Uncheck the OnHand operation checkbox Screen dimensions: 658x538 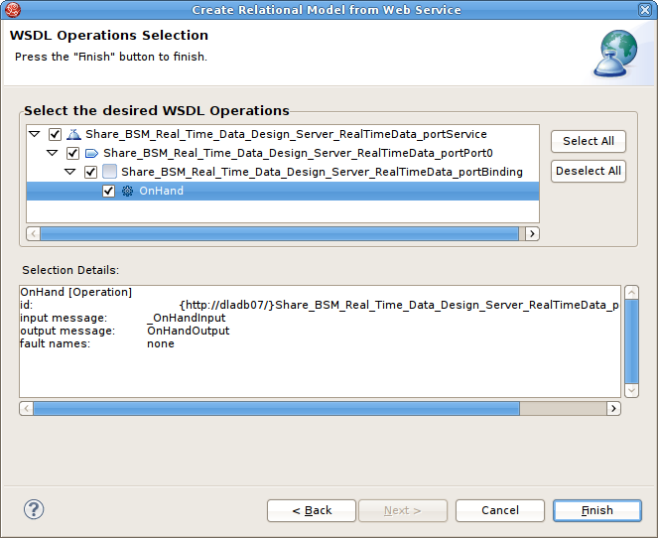108,191
